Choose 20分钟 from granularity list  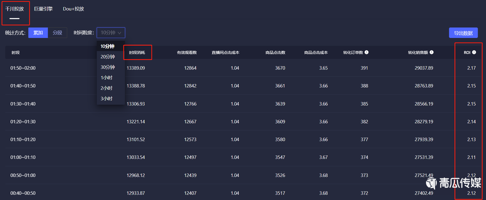coord(107,57)
